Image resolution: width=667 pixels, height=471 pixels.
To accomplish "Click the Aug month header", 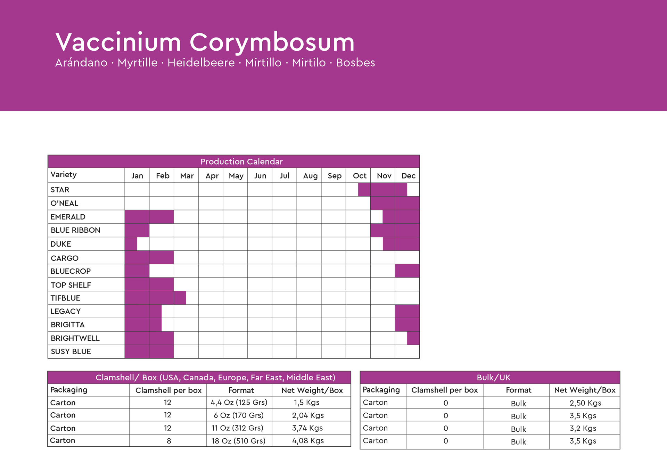I will coord(310,176).
